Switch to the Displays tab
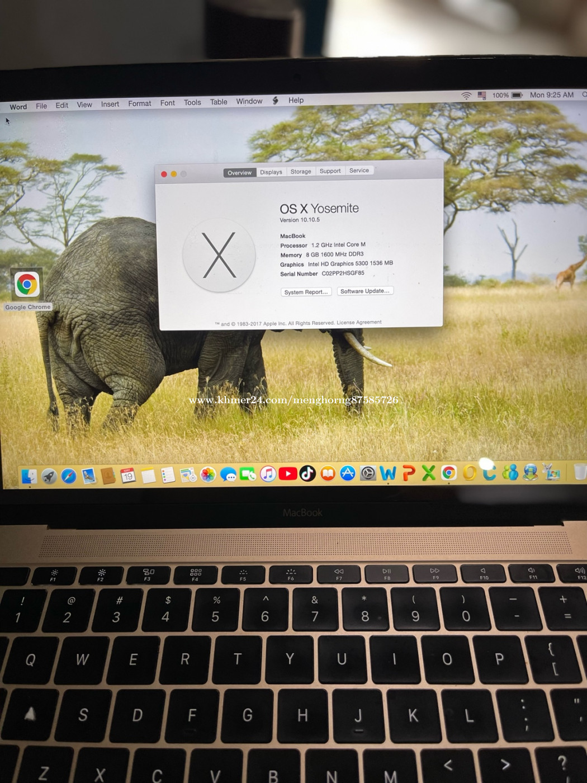Image resolution: width=587 pixels, height=783 pixels. tap(271, 172)
